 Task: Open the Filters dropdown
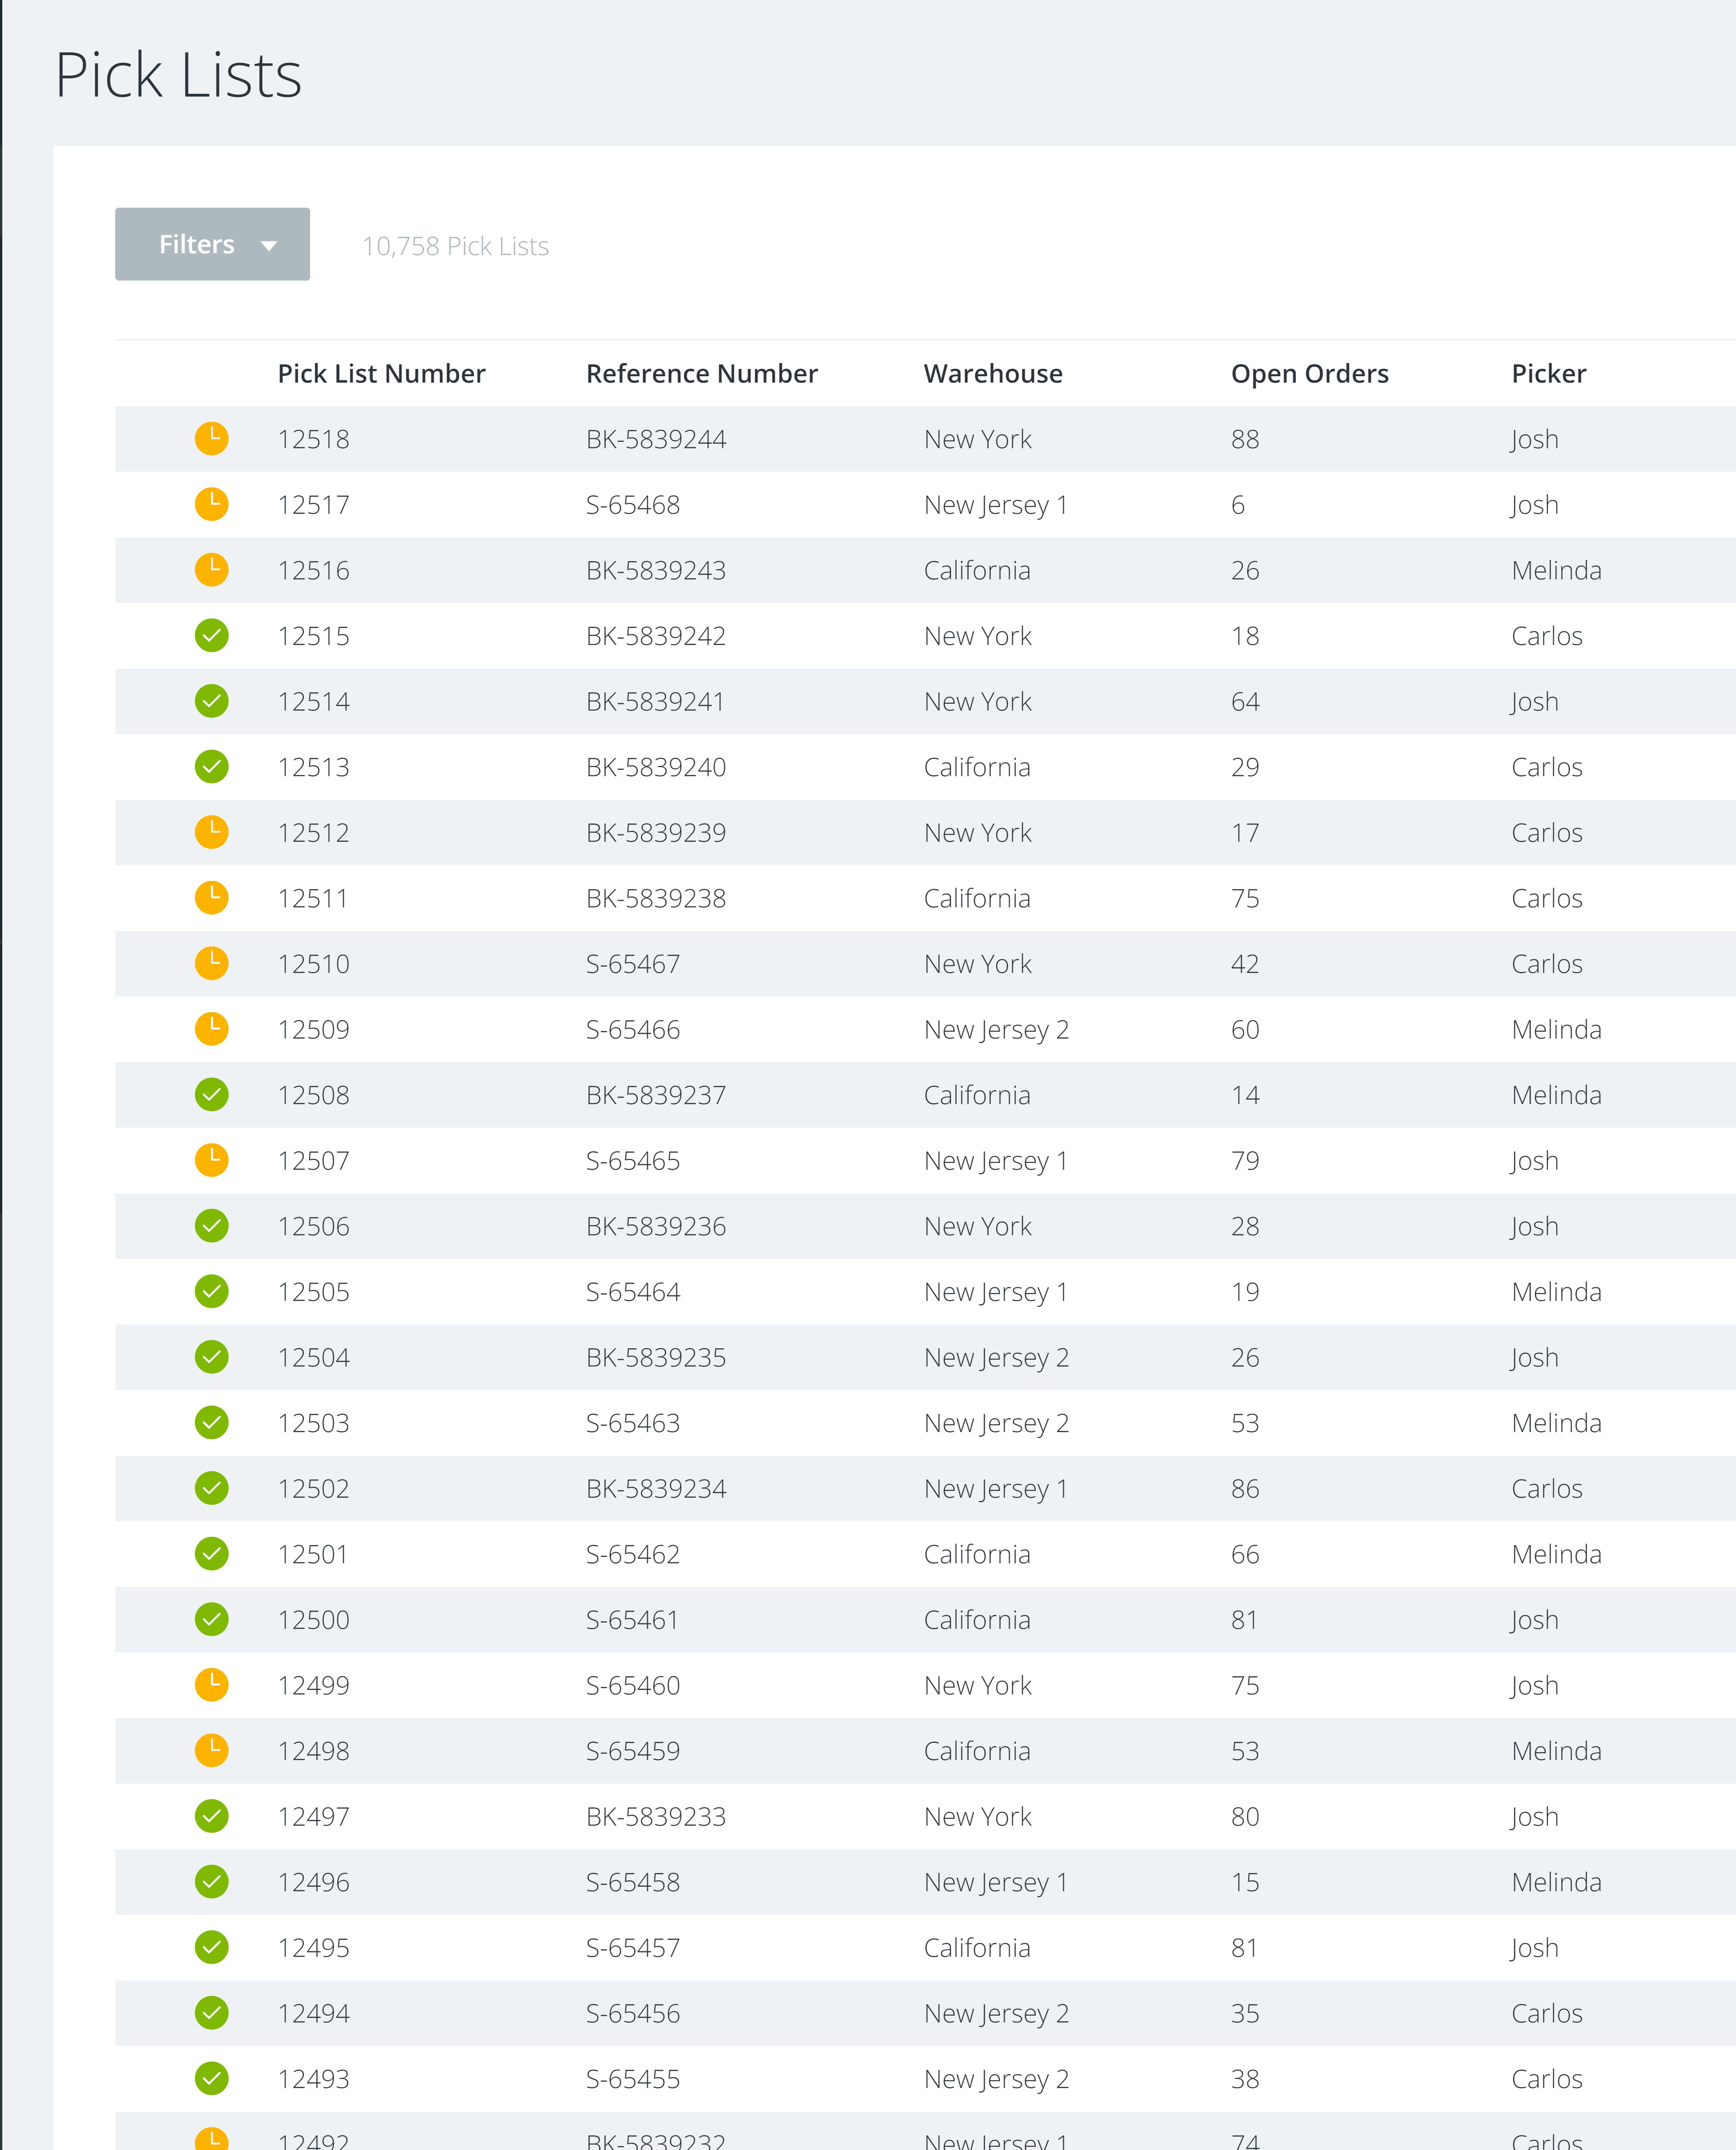[x=212, y=244]
